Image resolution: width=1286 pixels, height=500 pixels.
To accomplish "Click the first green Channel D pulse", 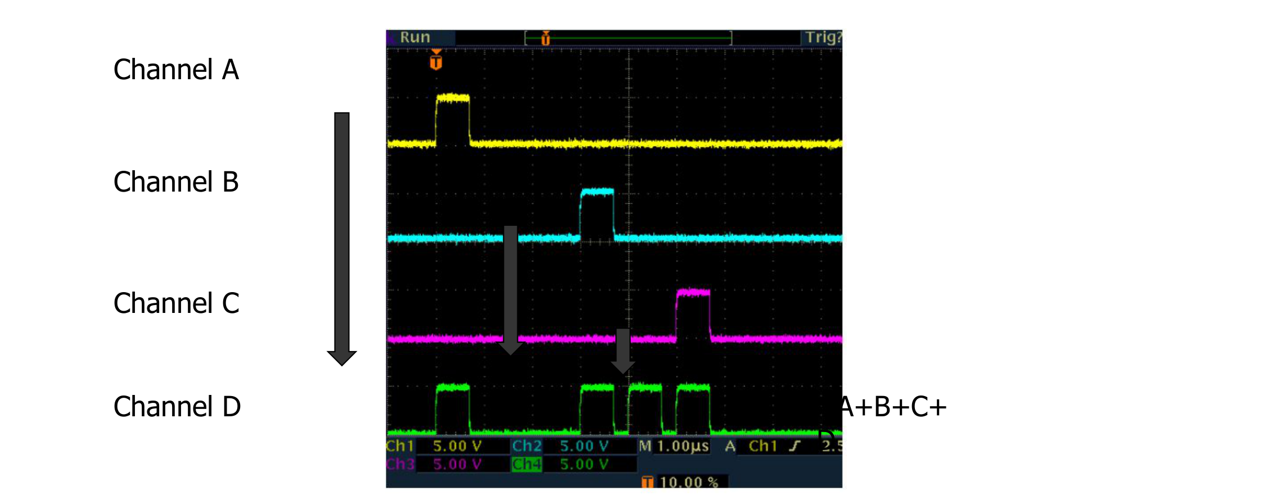I will coord(453,409).
